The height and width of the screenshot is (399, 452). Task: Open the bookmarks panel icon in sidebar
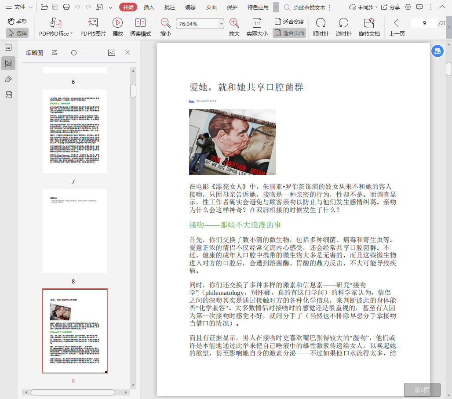pos(8,47)
